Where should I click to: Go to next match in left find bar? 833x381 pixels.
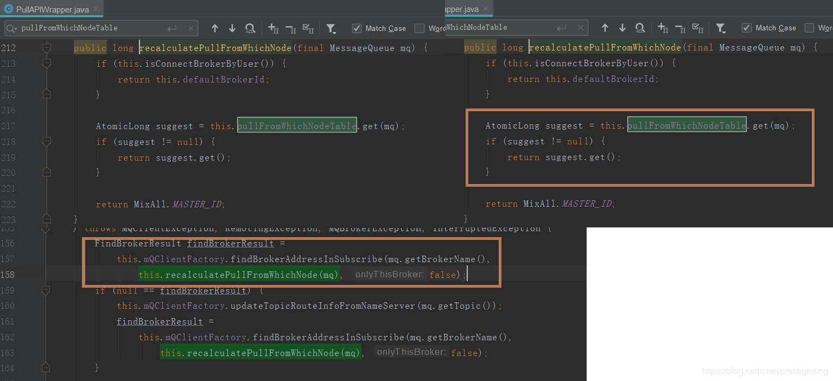tap(232, 28)
